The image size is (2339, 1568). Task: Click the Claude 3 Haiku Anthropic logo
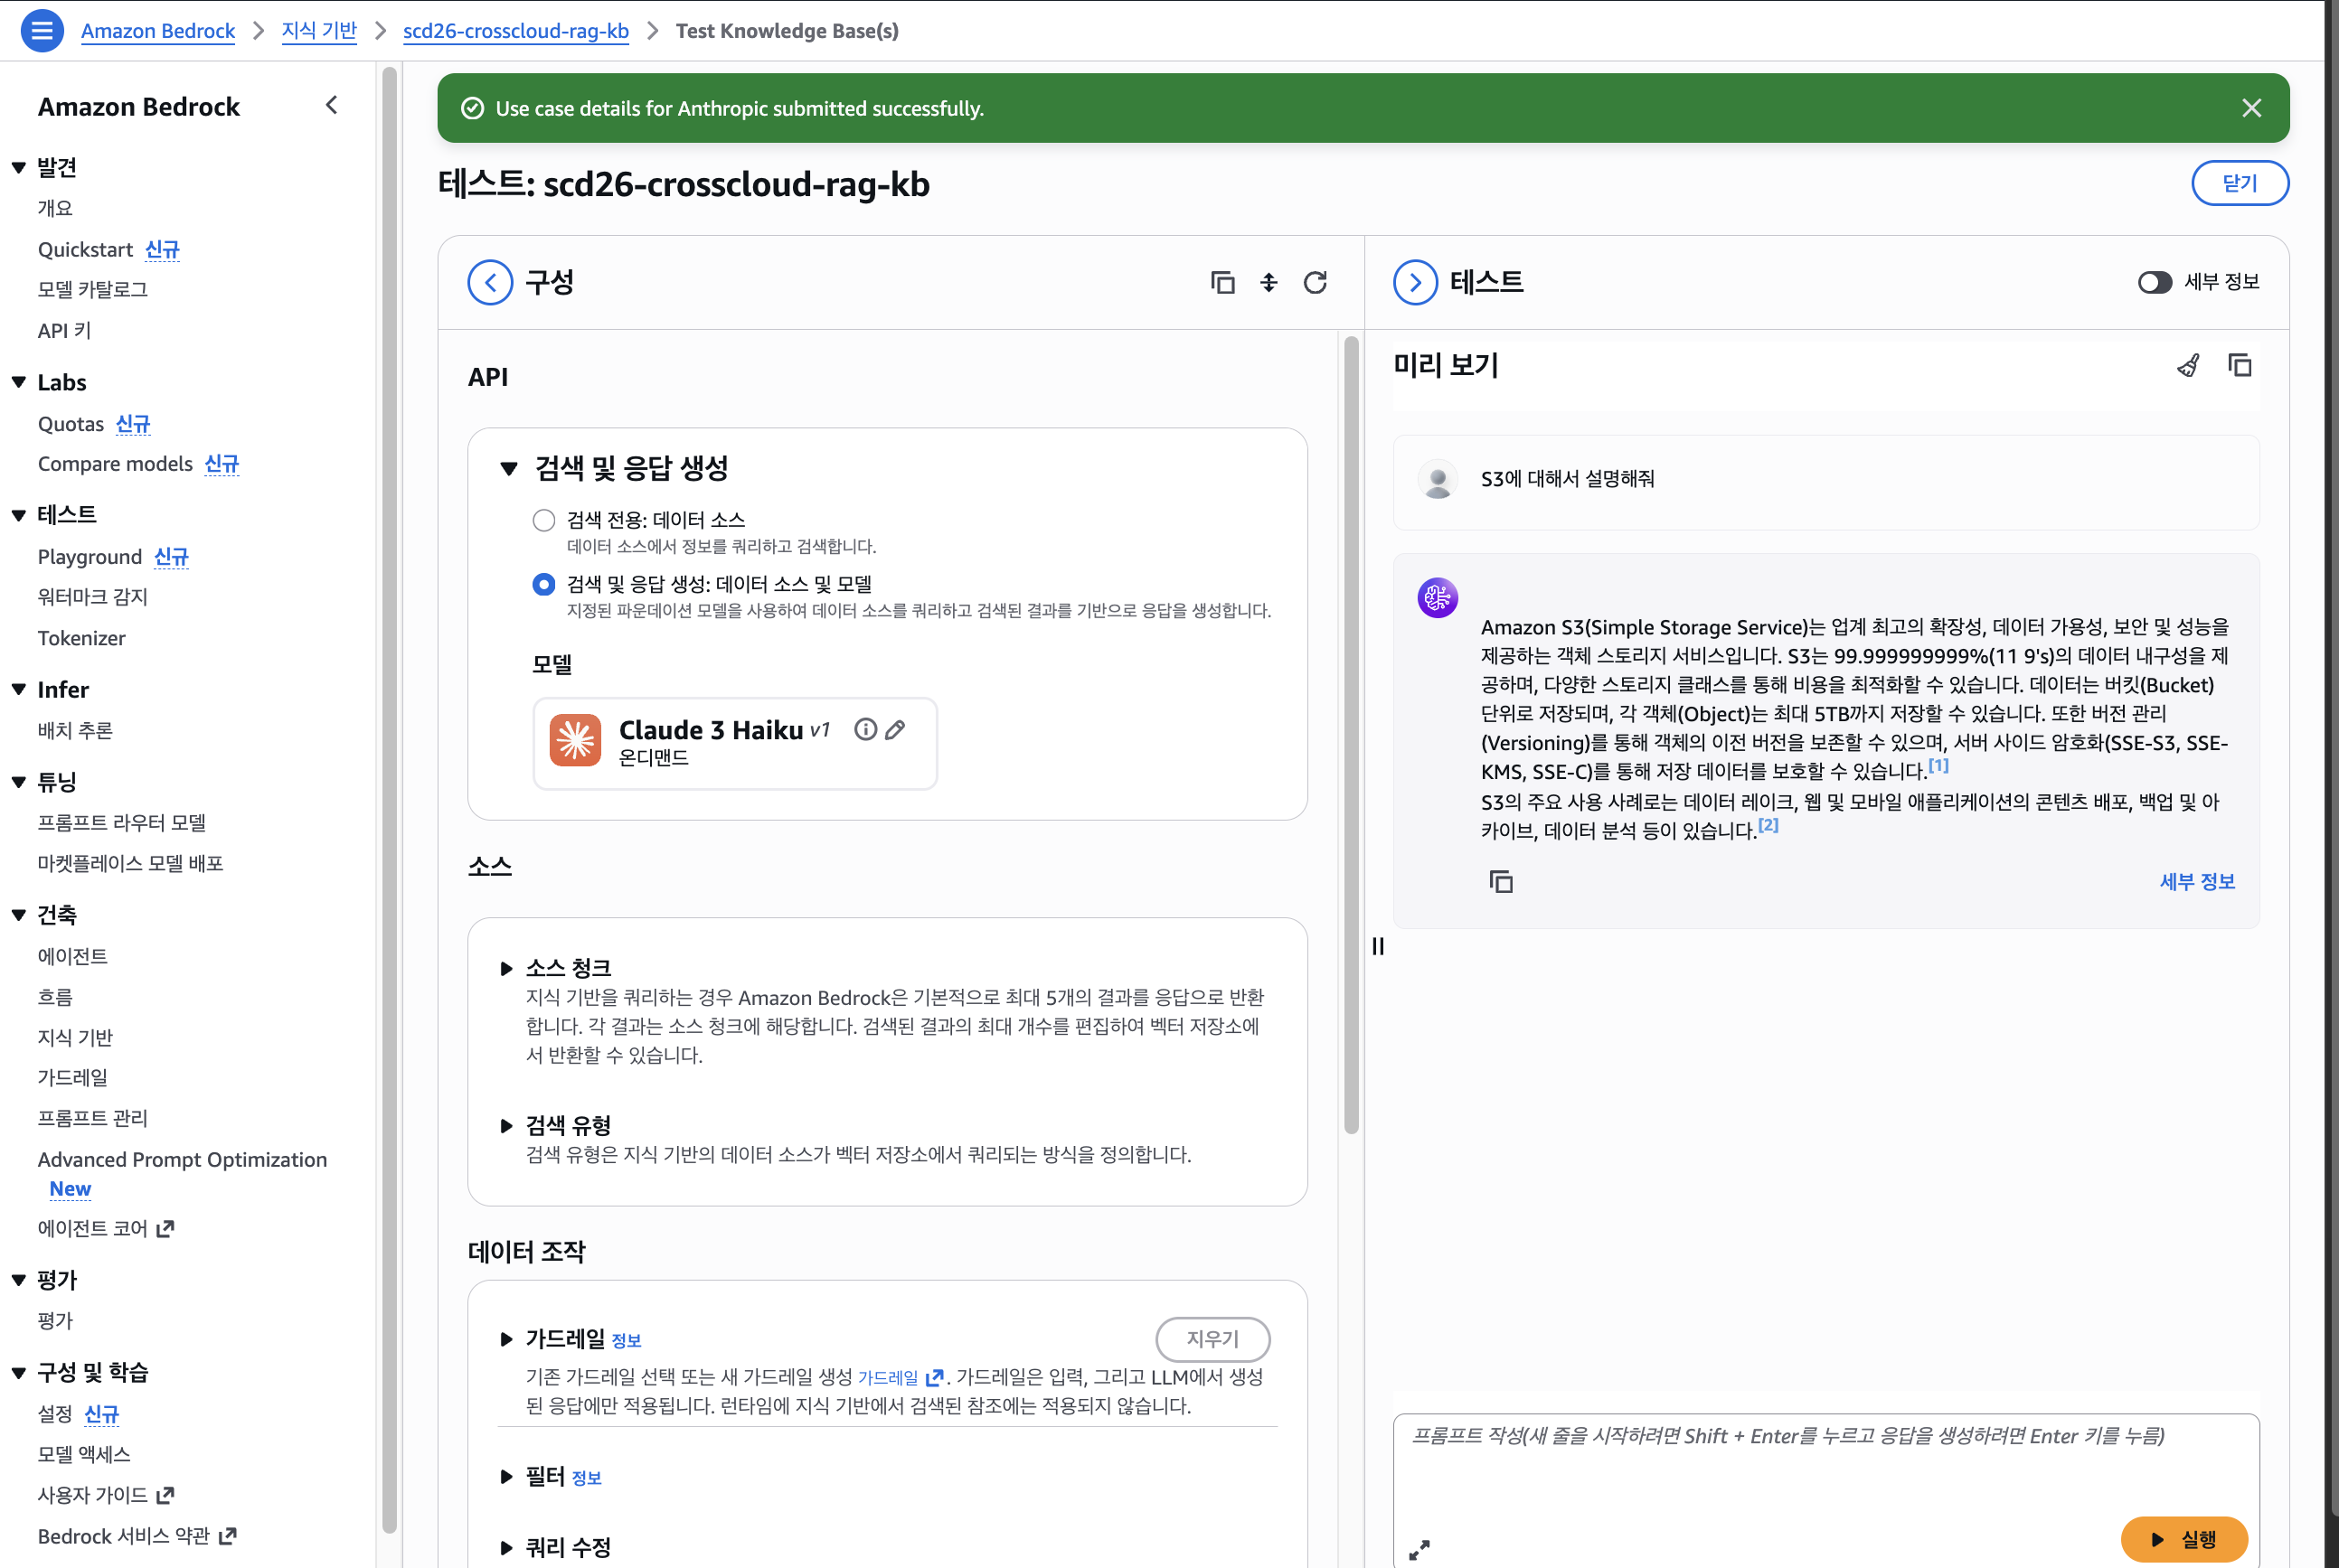tap(575, 741)
